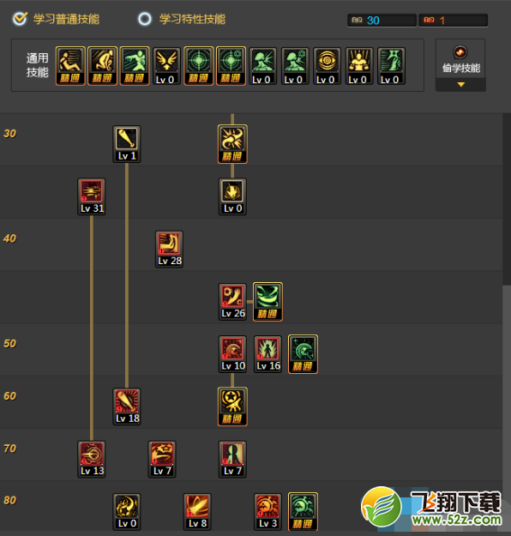511x536 pixels.
Task: Click the Lv 28 punch skill icon
Action: 169,250
